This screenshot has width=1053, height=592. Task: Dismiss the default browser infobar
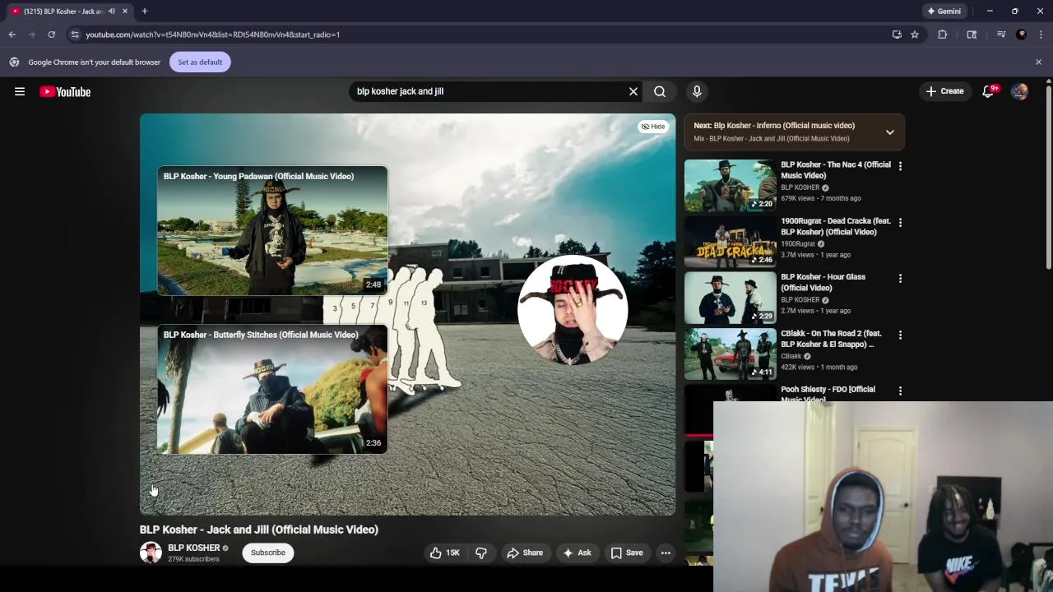click(1038, 62)
